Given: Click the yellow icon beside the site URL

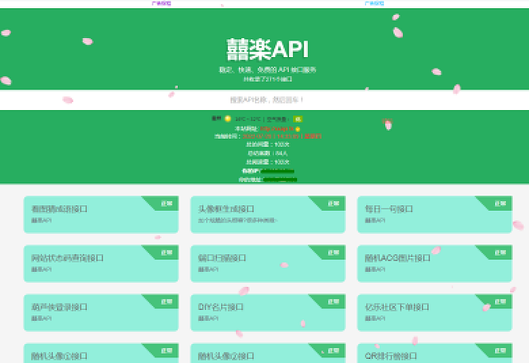Looking at the screenshot, I should (298, 129).
